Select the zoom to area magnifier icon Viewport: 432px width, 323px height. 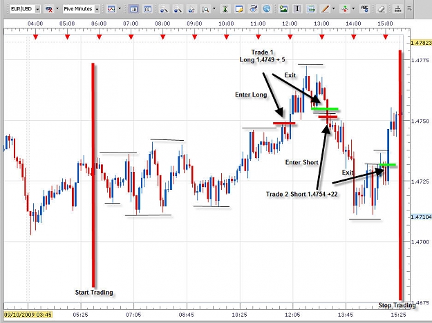pyautogui.click(x=205, y=9)
